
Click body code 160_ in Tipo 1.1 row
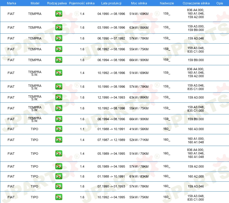click(167, 129)
